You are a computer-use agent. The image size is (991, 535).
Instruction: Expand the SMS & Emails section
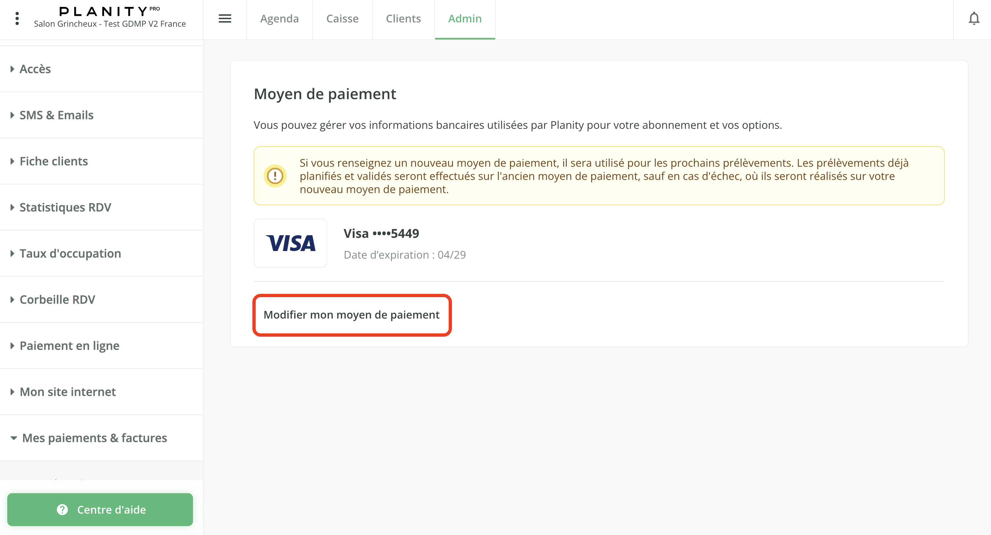56,115
